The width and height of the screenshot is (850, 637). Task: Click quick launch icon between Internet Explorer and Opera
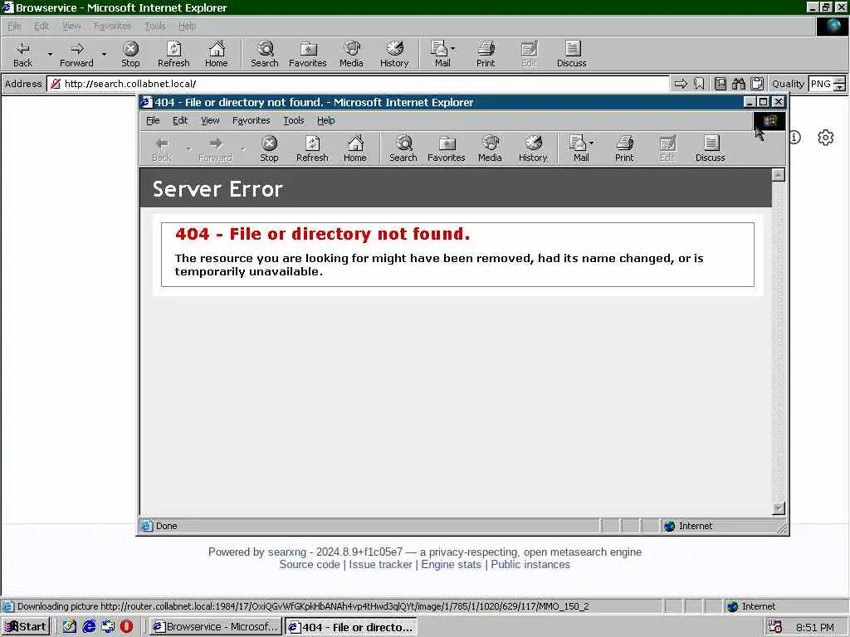click(108, 627)
